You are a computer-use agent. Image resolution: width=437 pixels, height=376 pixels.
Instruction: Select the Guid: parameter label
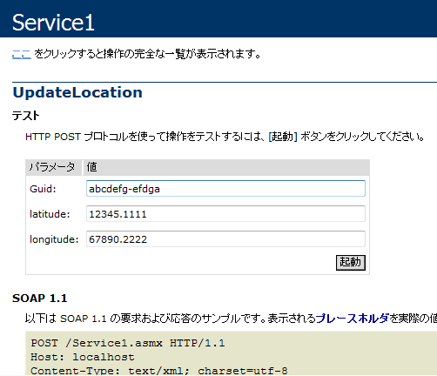click(x=43, y=189)
